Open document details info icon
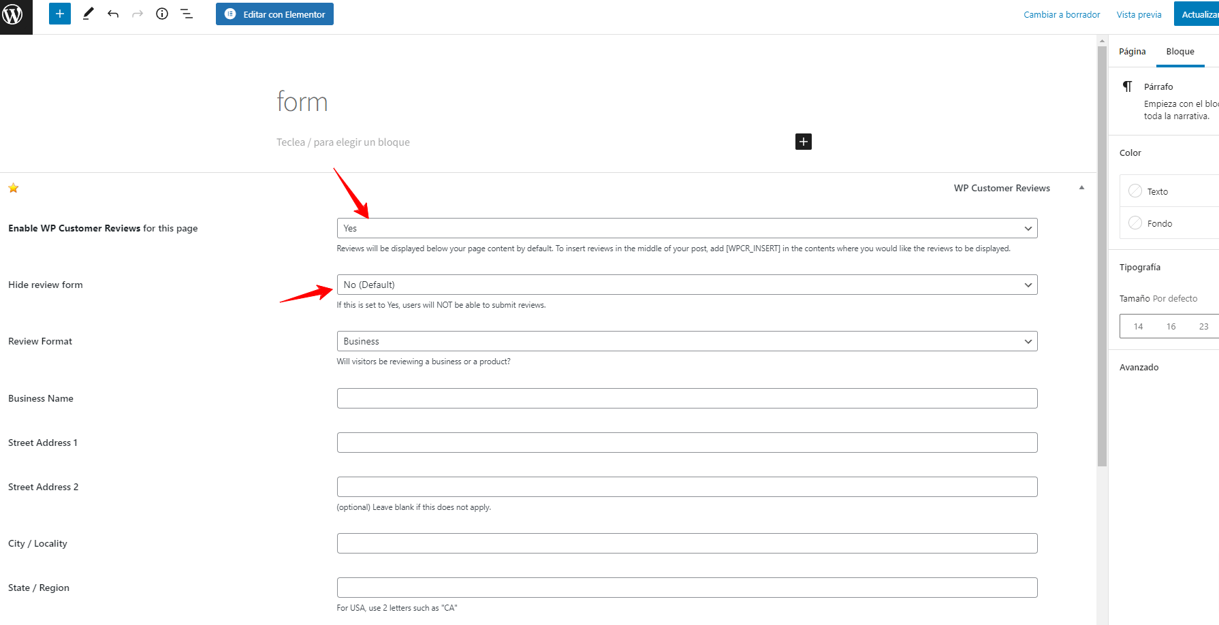Viewport: 1219px width, 625px height. 162,14
